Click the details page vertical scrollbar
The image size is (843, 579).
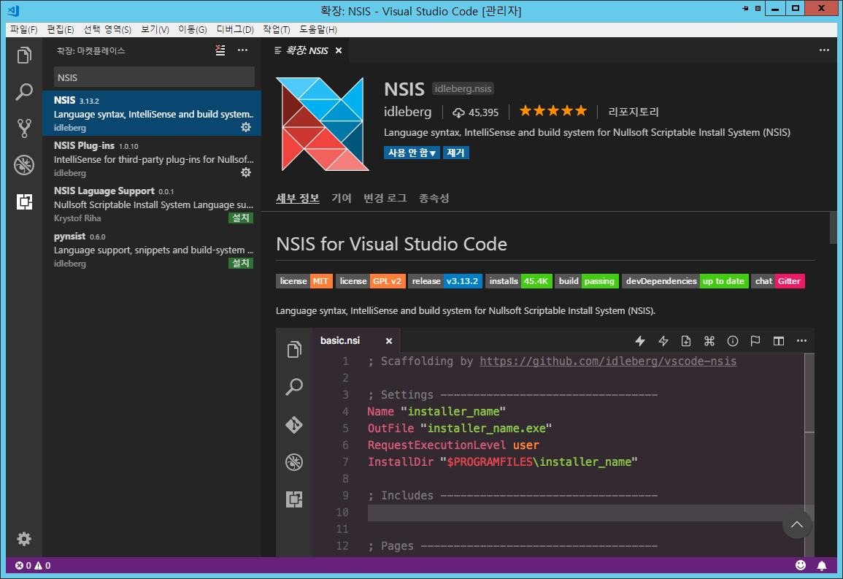coord(834,228)
